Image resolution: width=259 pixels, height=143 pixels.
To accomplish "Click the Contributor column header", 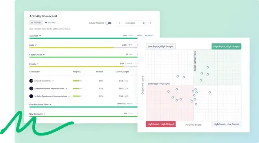I will pyautogui.click(x=35, y=72).
